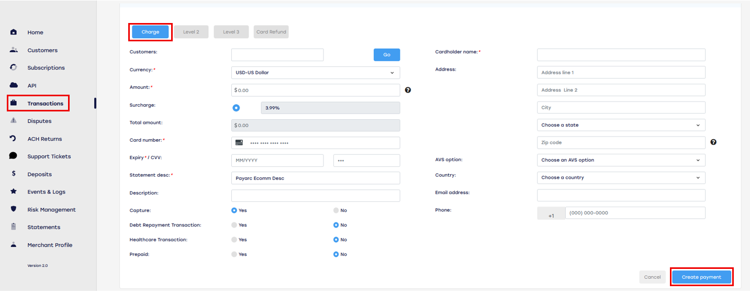
Task: Select the API cloud icon
Action: pos(14,85)
